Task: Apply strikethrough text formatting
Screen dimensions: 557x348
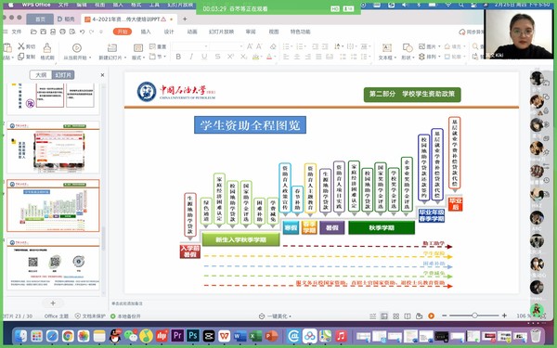Action: (x=217, y=57)
